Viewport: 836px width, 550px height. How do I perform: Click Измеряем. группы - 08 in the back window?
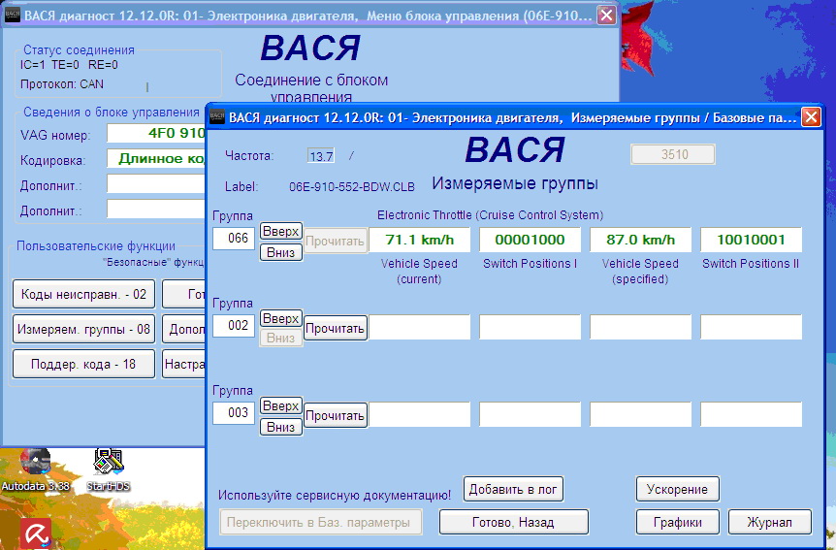(x=83, y=329)
